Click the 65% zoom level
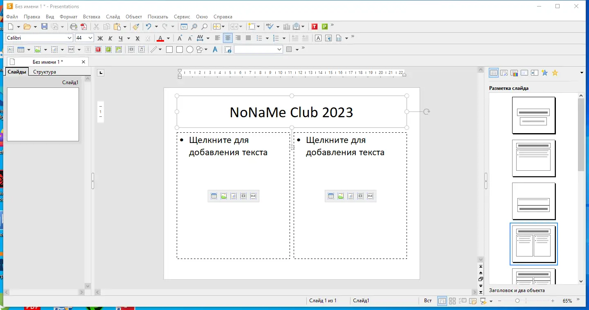The height and width of the screenshot is (310, 589). tap(567, 301)
